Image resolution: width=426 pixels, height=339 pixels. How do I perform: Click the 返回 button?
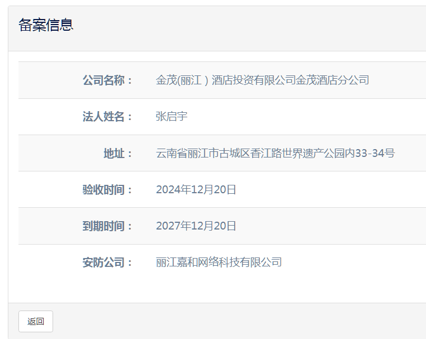pos(36,321)
